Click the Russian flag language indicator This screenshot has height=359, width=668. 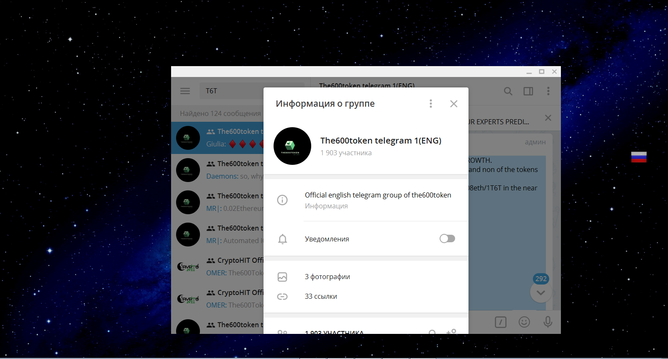tap(639, 157)
